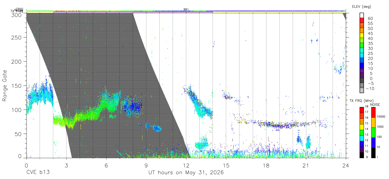This screenshot has height=179, width=389.
Task: Click the red segment of the NOISE bar
Action: [373, 112]
